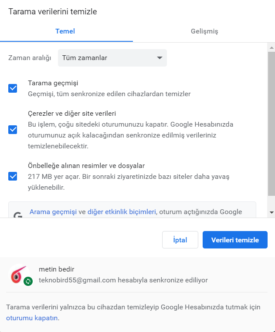The height and width of the screenshot is (332, 275).
Task: Uncheck Önbelleğe alınan resimler ve dosyalar checkbox
Action: tap(13, 176)
